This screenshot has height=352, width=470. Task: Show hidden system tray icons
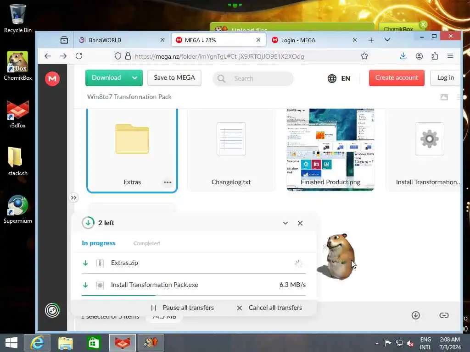(377, 343)
